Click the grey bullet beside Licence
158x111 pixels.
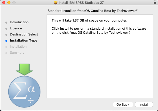[6, 28]
